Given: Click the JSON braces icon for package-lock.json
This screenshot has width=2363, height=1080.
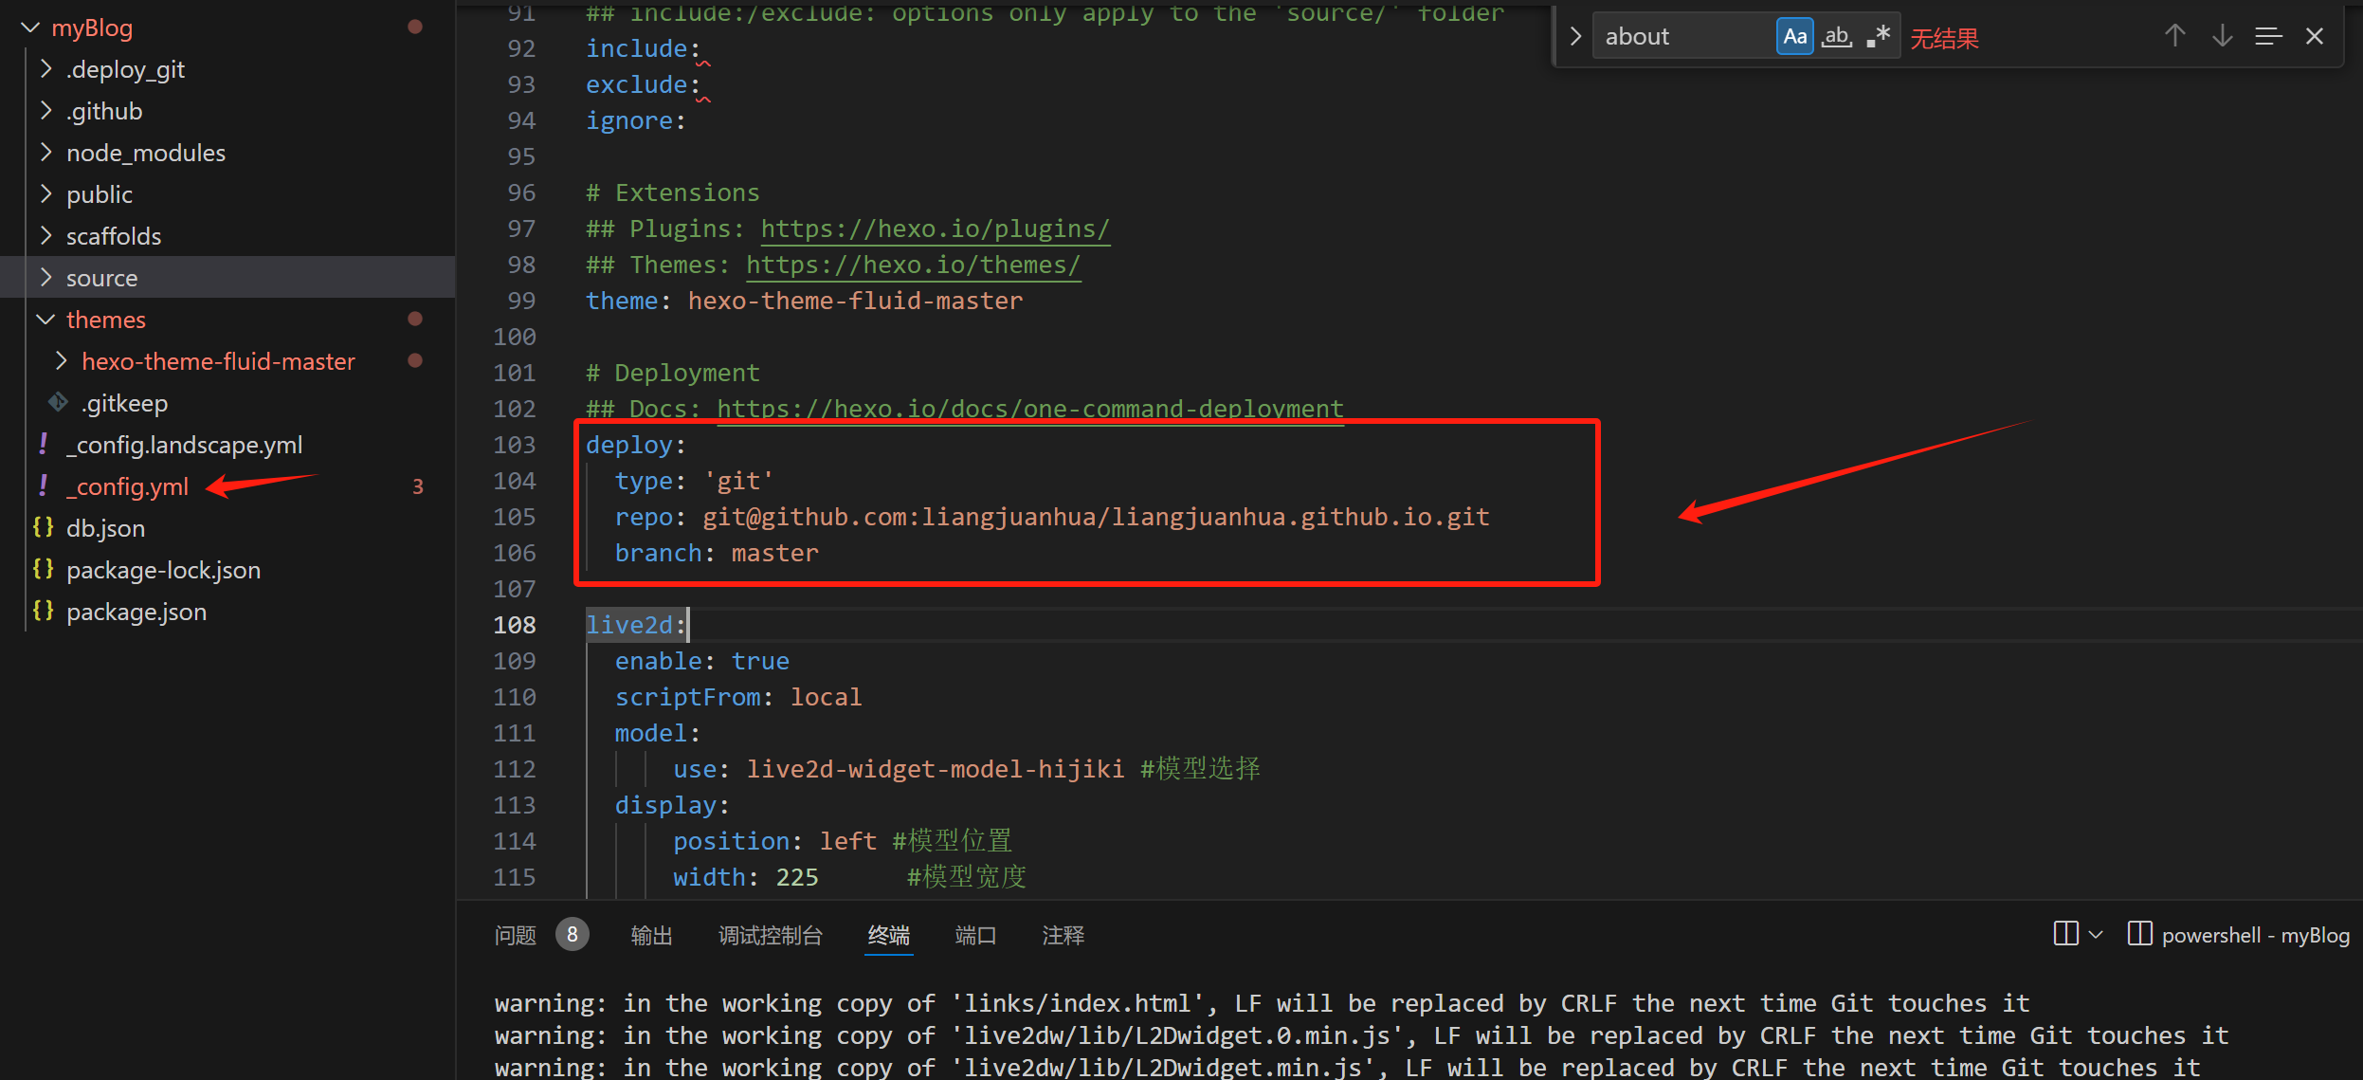Looking at the screenshot, I should click(x=43, y=569).
